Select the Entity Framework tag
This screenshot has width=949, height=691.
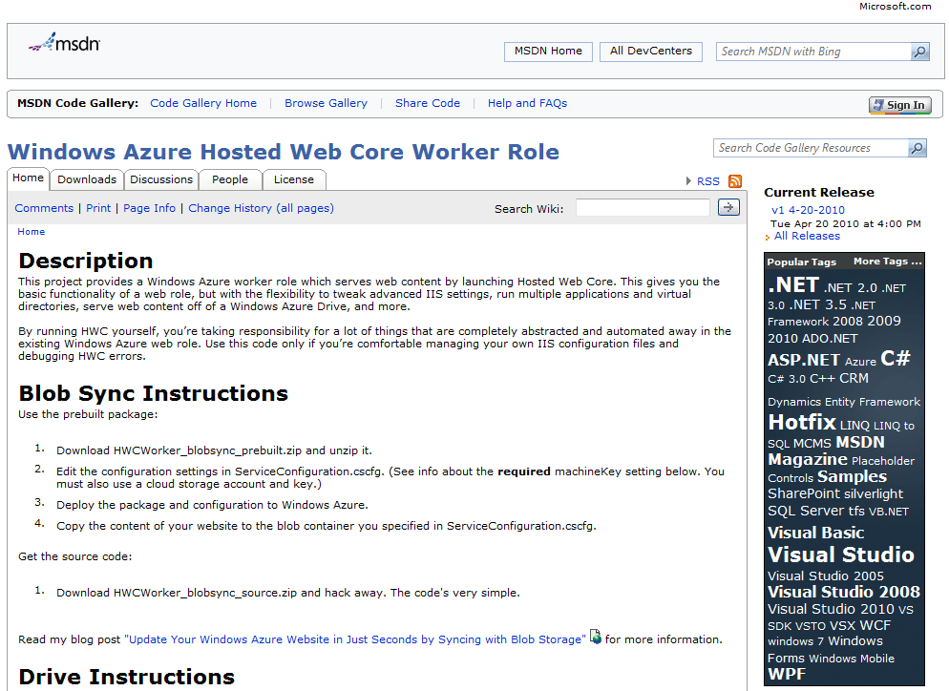click(872, 402)
